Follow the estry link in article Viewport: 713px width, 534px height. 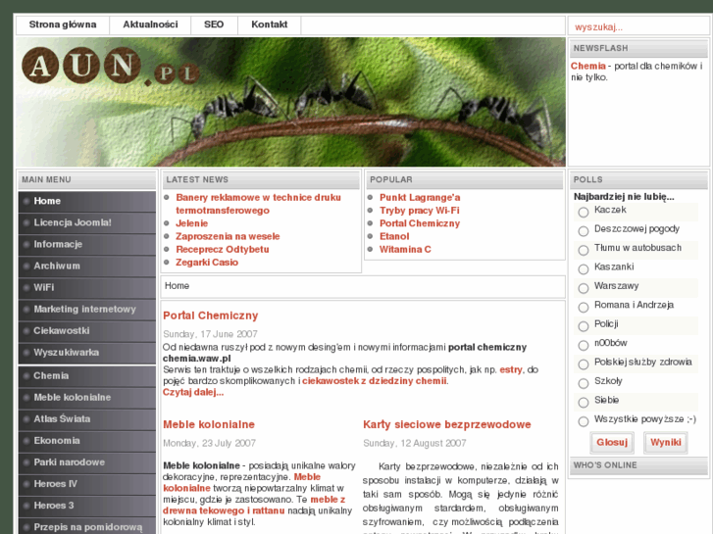(x=511, y=370)
